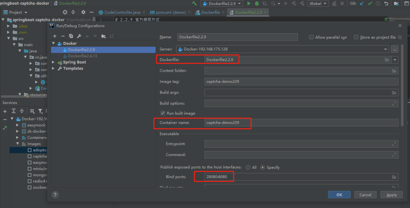
Task: Open the top run configuration dropdown Dockerfile2.2.9
Action: coord(222,3)
